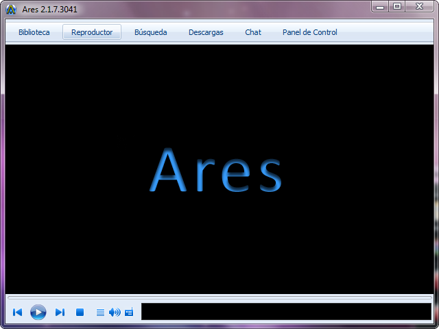Open Panel de Control tab
The image size is (439, 329).
[310, 32]
